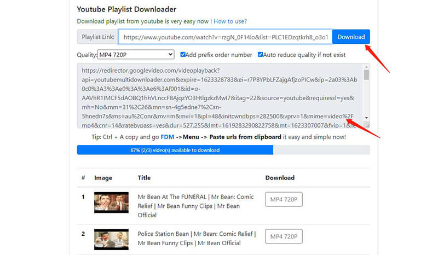Open the Quality MP4 720P dropdown
Image resolution: width=438 pixels, height=255 pixels.
(x=136, y=55)
